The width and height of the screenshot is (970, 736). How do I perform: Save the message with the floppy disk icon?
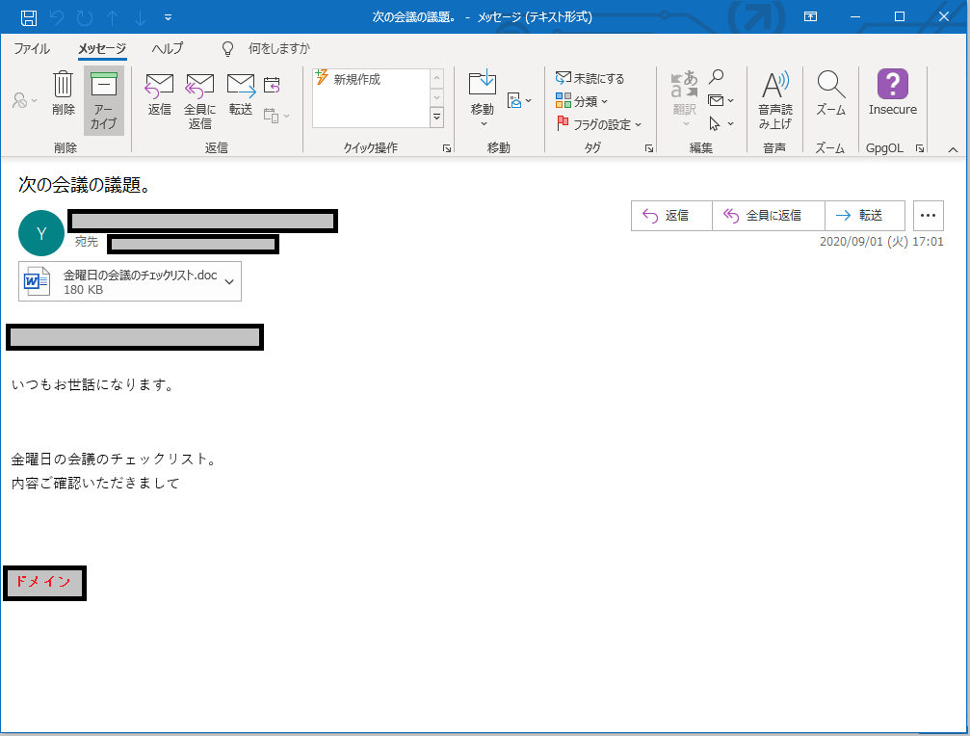click(29, 17)
